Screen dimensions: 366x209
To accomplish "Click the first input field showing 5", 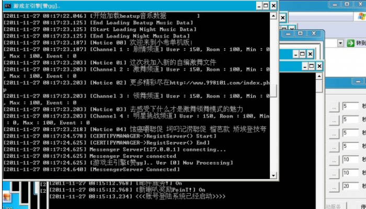I will (x=350, y=107).
